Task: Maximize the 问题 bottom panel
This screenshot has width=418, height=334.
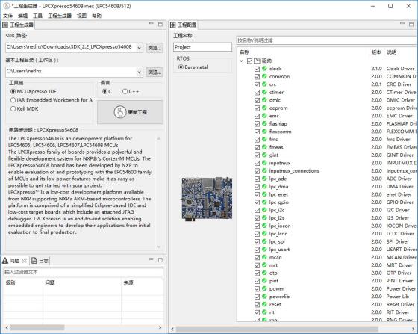Action: pyautogui.click(x=160, y=260)
